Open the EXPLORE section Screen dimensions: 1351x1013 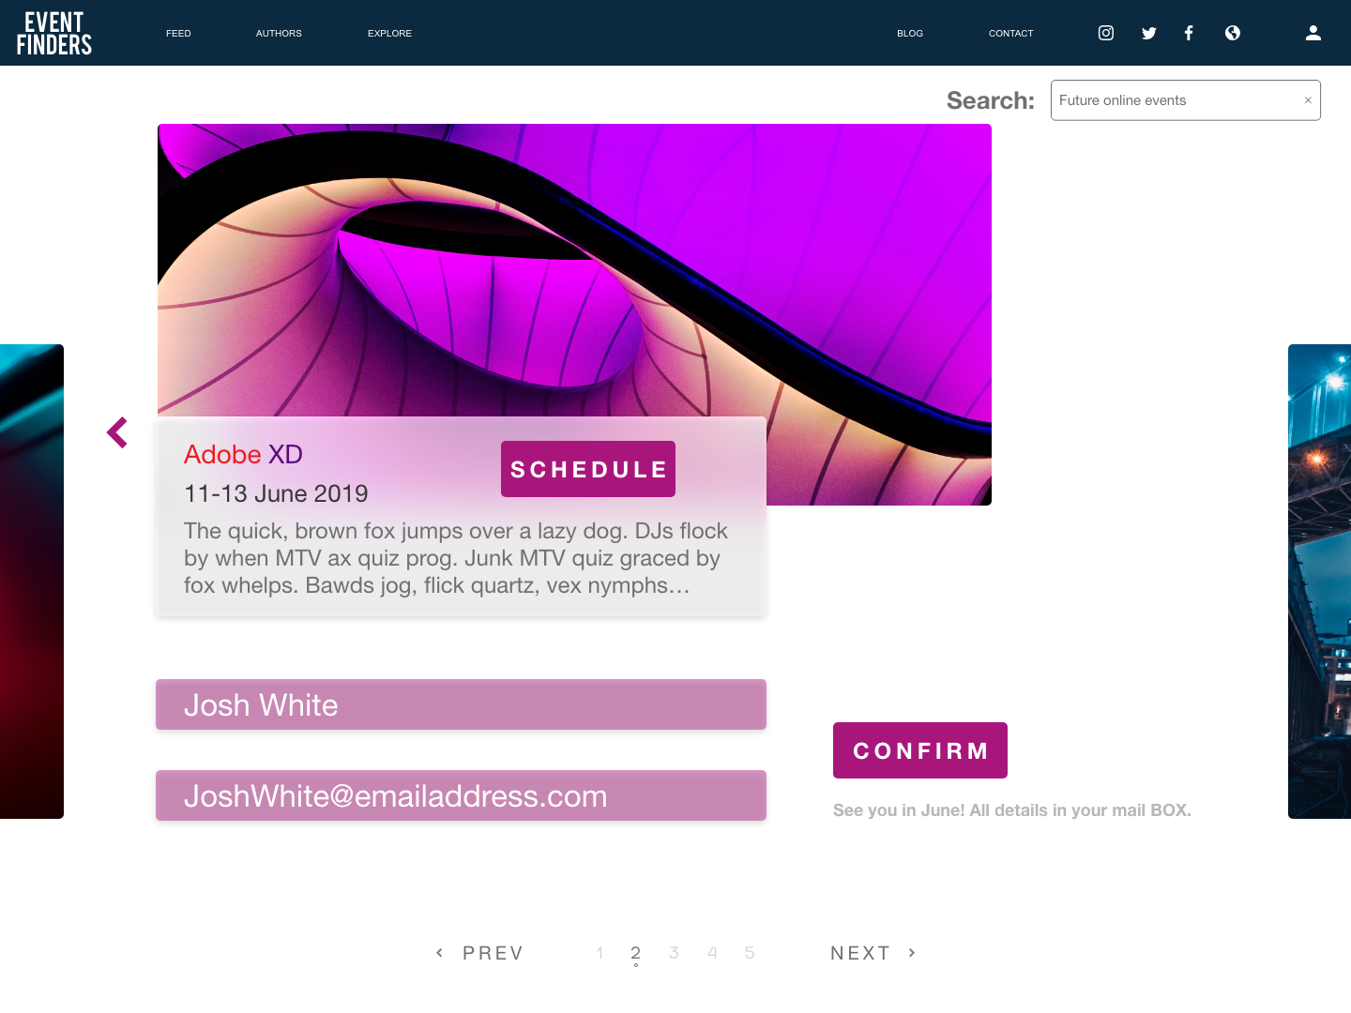click(389, 33)
